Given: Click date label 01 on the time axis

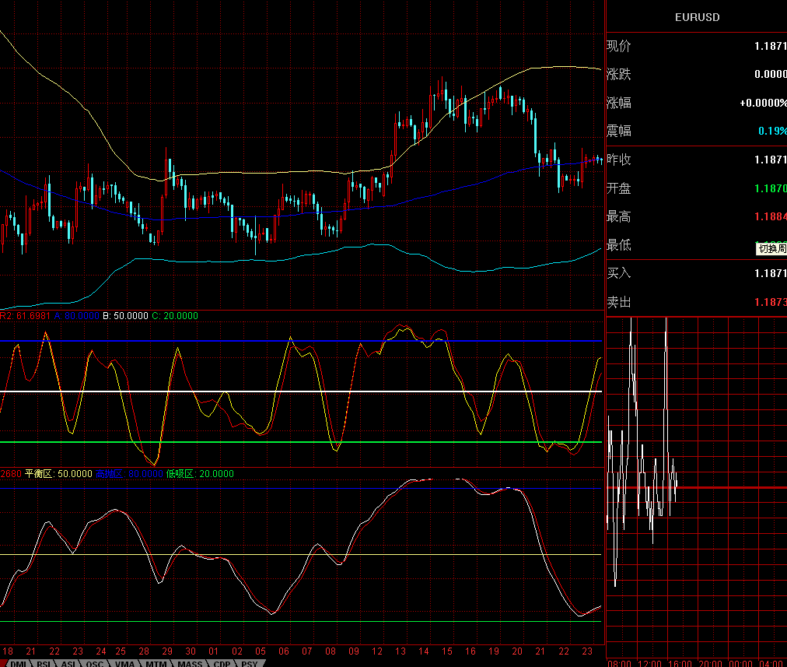Looking at the screenshot, I should 214,651.
